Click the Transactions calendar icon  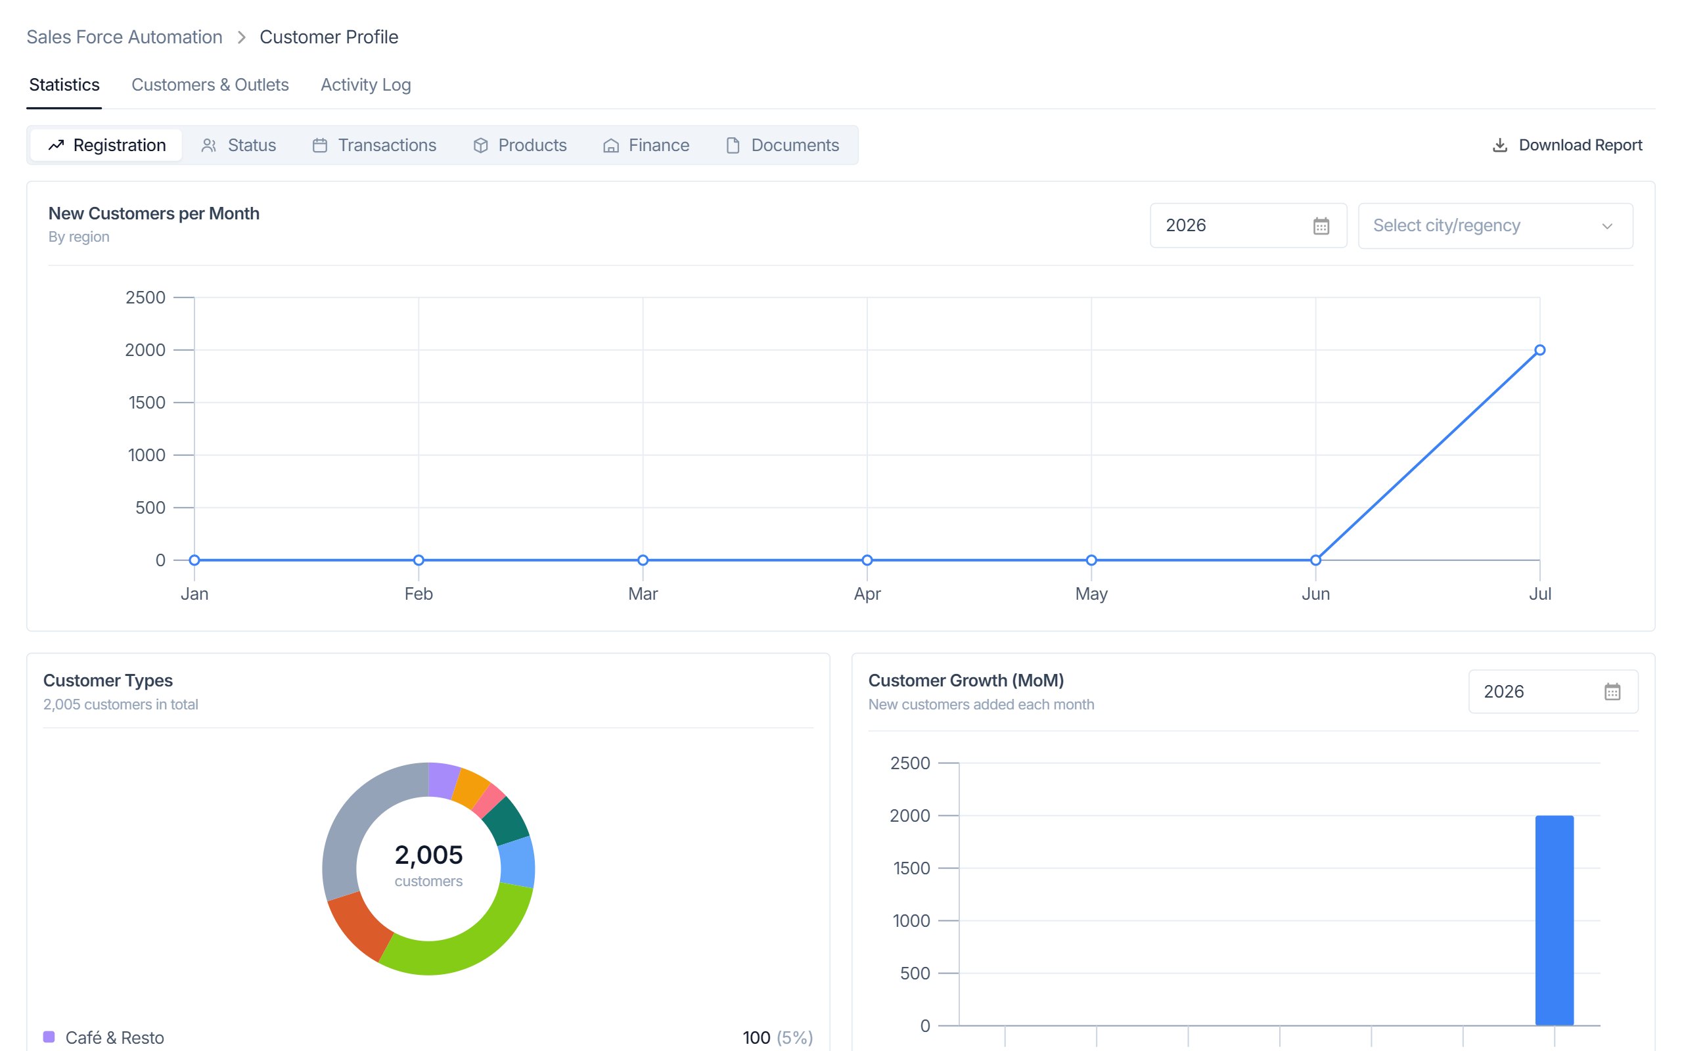[x=320, y=145]
